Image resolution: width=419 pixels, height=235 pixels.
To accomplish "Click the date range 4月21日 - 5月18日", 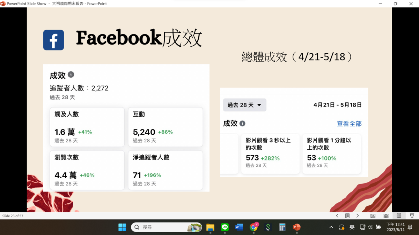I will [338, 105].
